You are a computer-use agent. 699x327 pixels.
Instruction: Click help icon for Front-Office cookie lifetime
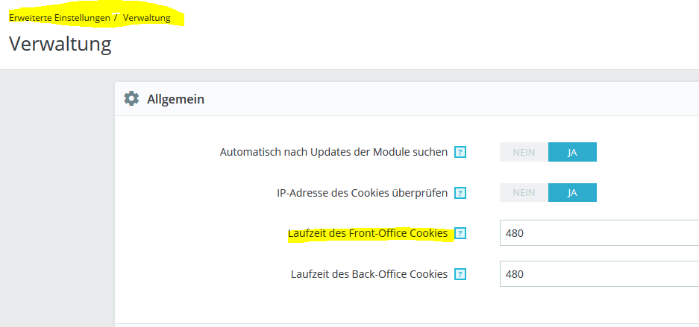point(460,233)
